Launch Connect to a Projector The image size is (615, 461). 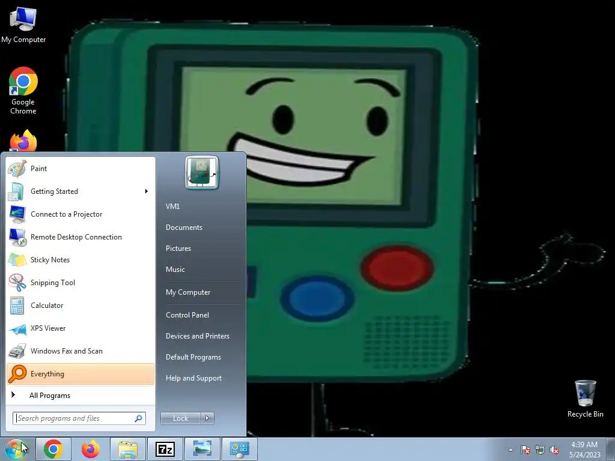(x=80, y=214)
